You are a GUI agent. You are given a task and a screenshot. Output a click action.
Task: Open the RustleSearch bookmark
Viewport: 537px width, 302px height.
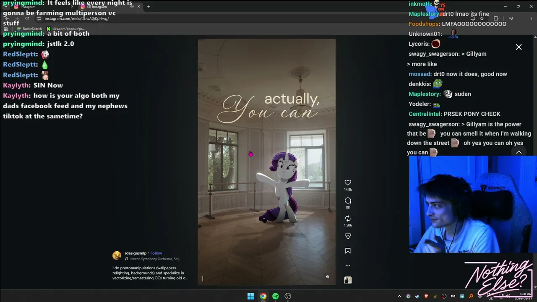point(29,29)
